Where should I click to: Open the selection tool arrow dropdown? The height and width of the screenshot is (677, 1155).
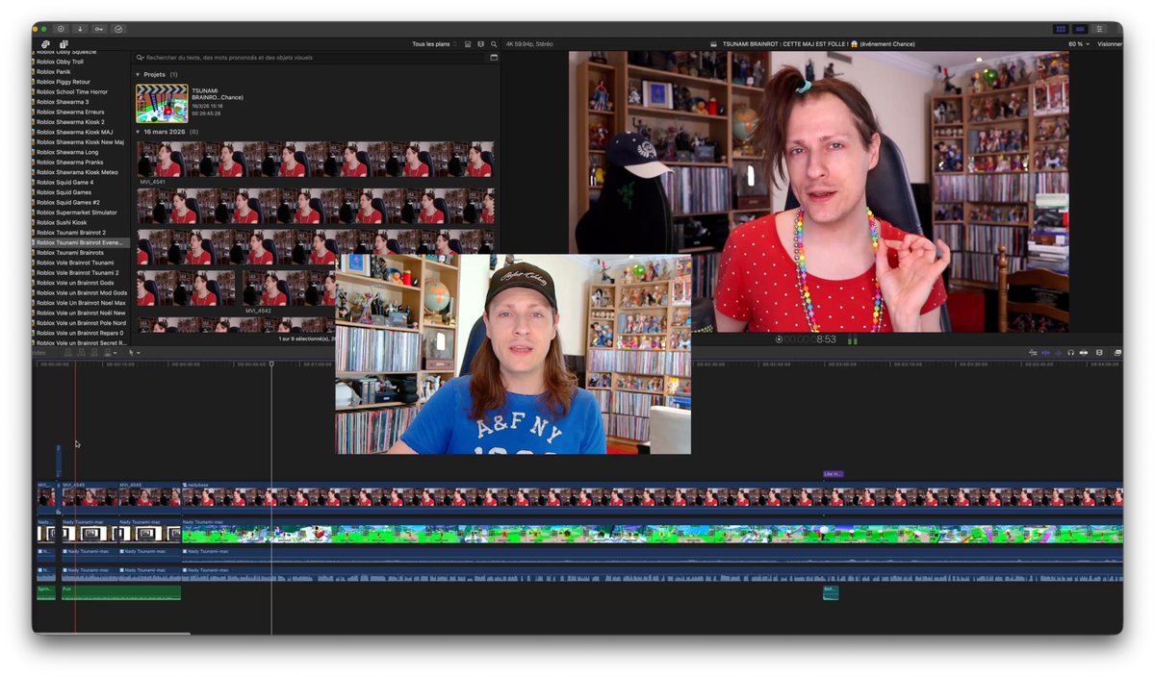[x=135, y=353]
